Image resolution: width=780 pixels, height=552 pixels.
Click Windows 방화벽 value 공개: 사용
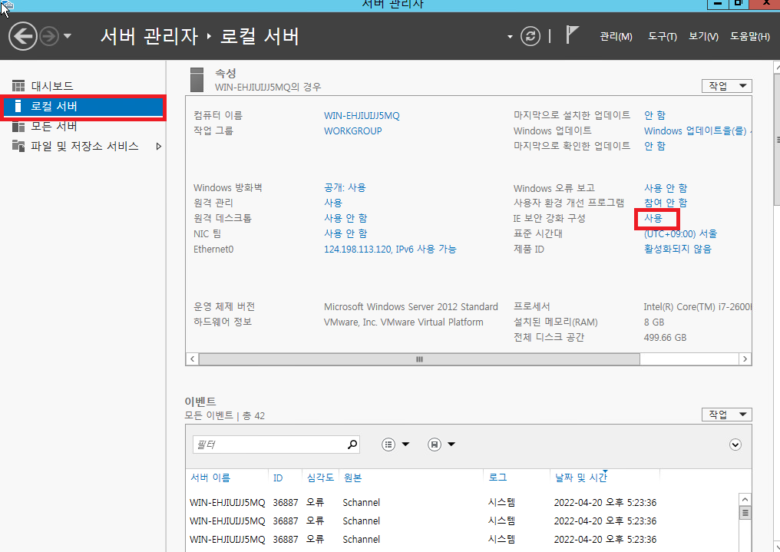tap(345, 187)
